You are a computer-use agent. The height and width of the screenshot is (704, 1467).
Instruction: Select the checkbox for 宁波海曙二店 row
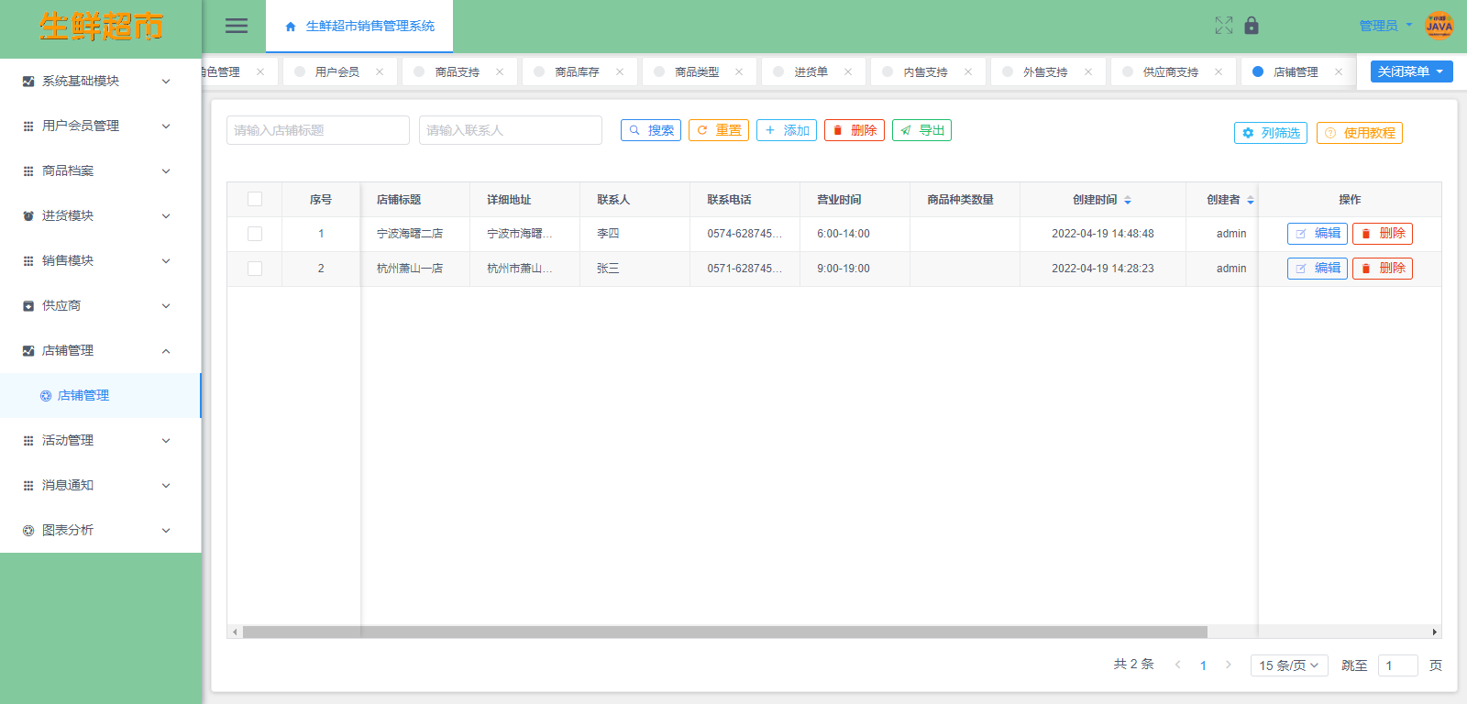[255, 234]
